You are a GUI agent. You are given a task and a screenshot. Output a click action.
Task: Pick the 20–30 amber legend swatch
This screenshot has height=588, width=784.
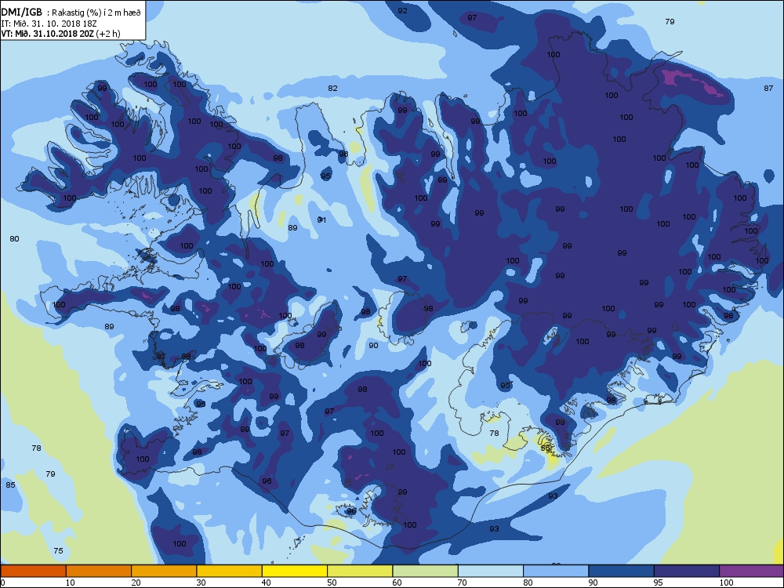[164, 571]
